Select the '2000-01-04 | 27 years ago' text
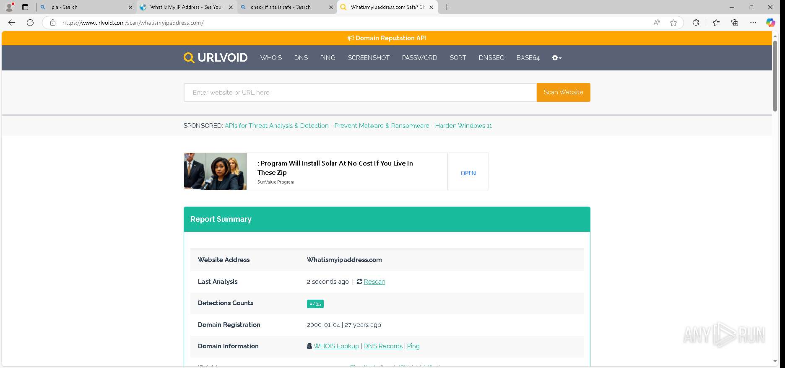The width and height of the screenshot is (785, 368). pyautogui.click(x=344, y=325)
